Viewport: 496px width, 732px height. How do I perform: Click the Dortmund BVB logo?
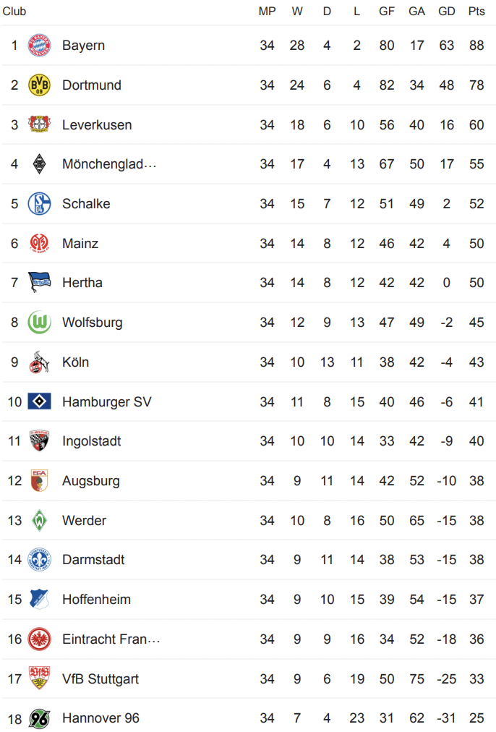[x=39, y=85]
